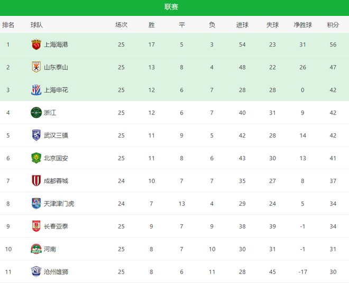Sort by the 积分 column header
Screen dimensions: 349x283
(x=333, y=25)
